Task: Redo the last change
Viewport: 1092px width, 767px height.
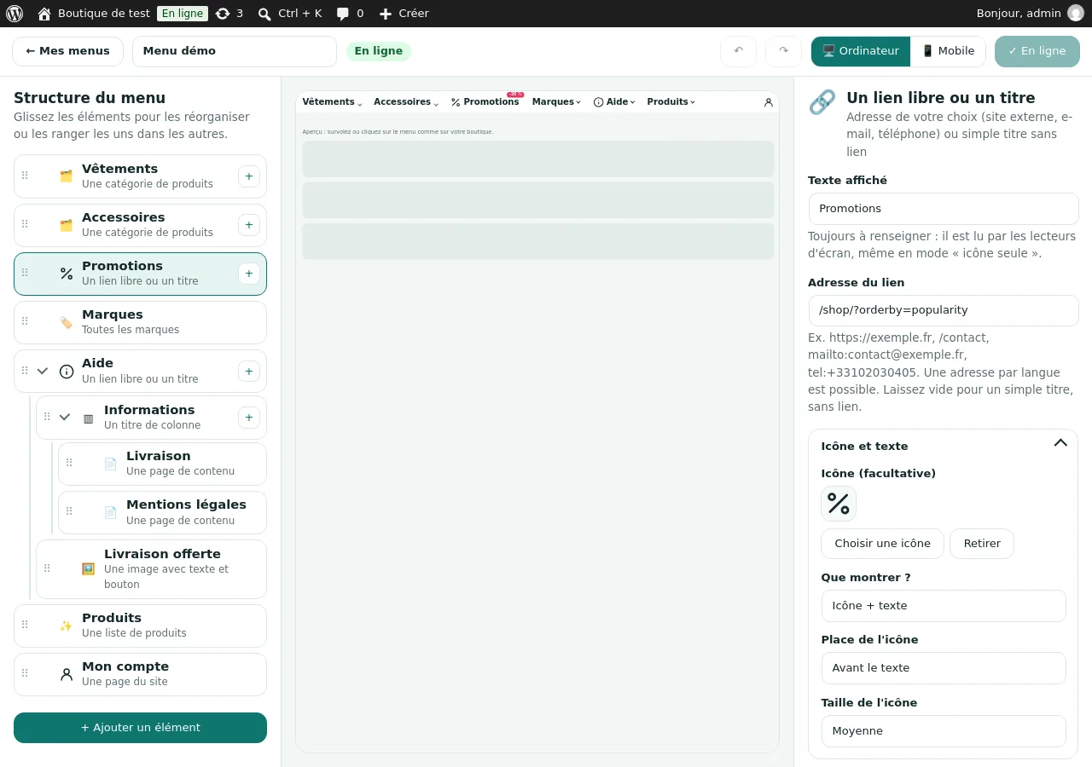Action: (784, 51)
